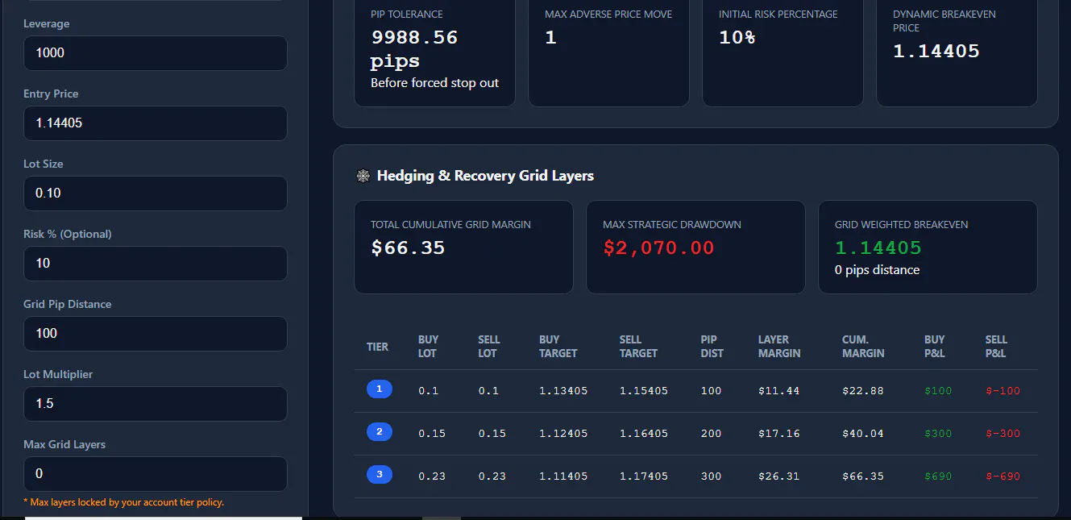Click the Total Cumulative Grid Margin value $66.35
This screenshot has height=520, width=1071.
tap(408, 248)
